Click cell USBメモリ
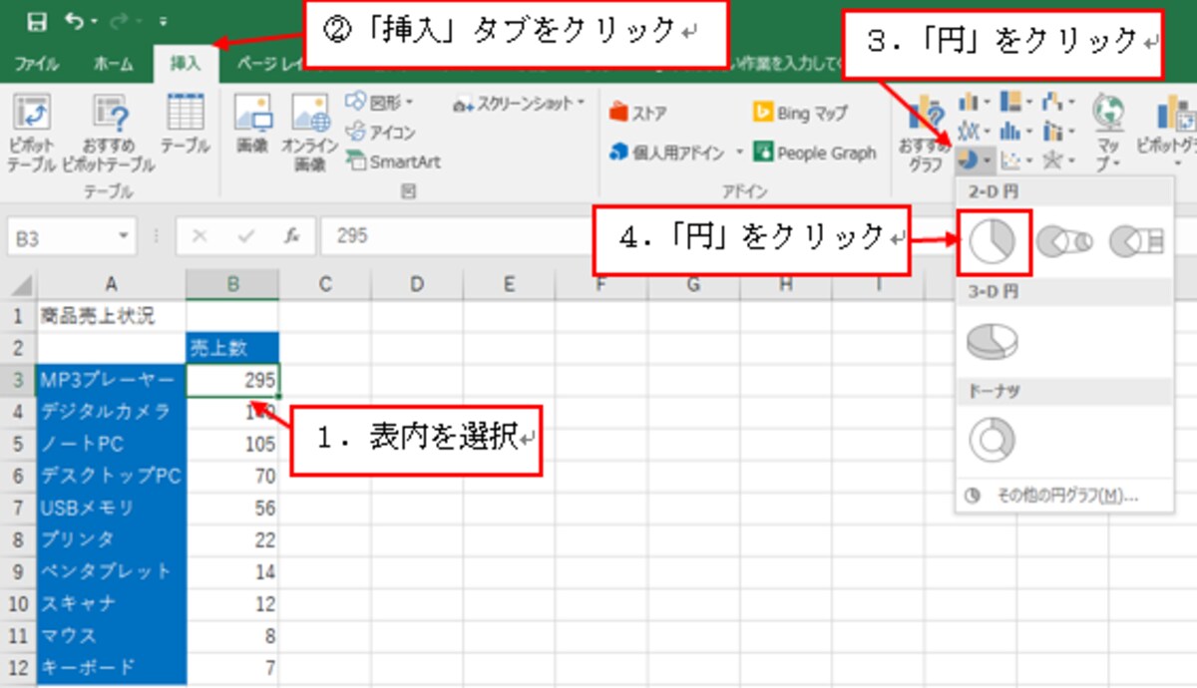 [111, 508]
